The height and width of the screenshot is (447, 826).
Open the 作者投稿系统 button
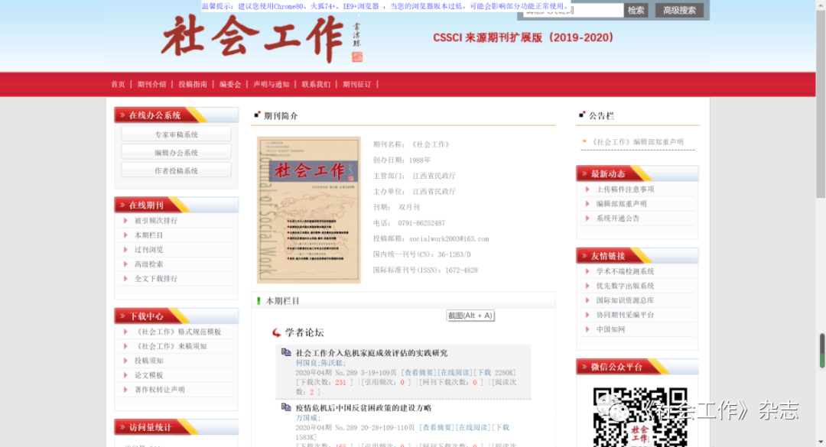(x=176, y=170)
